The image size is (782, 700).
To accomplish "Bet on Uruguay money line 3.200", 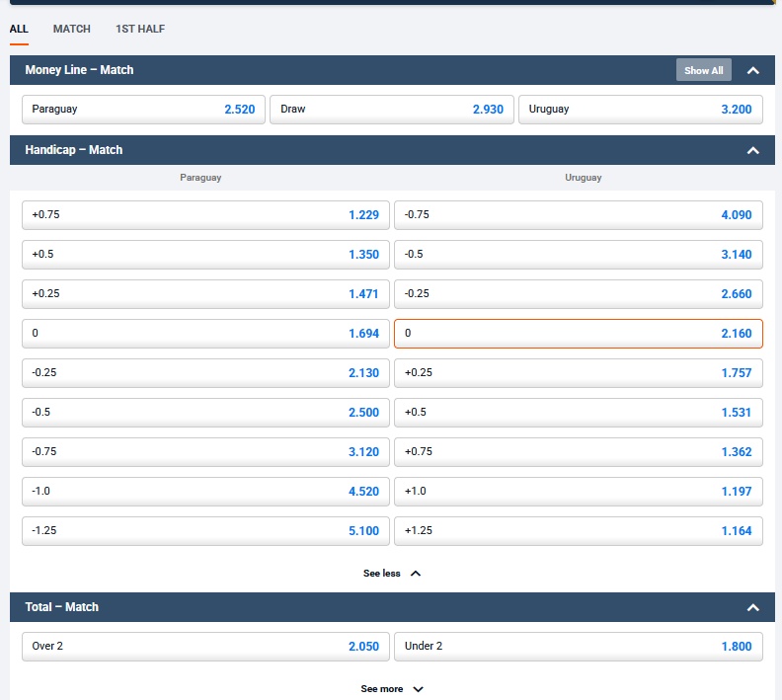I will pos(640,109).
